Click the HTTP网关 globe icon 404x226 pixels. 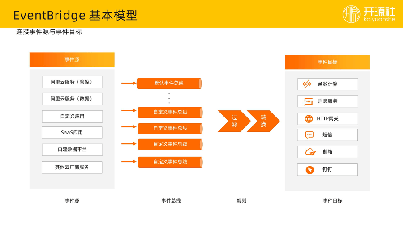click(x=309, y=119)
